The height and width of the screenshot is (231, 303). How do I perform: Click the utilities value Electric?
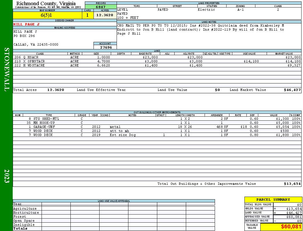click(x=206, y=10)
